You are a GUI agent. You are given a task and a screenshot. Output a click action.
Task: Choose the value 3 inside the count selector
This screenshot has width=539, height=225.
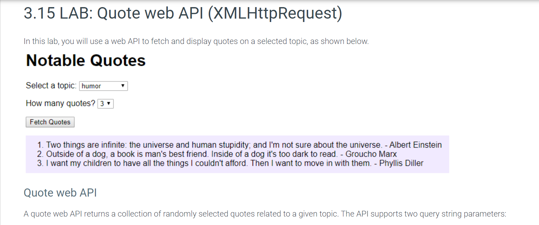tap(102, 104)
